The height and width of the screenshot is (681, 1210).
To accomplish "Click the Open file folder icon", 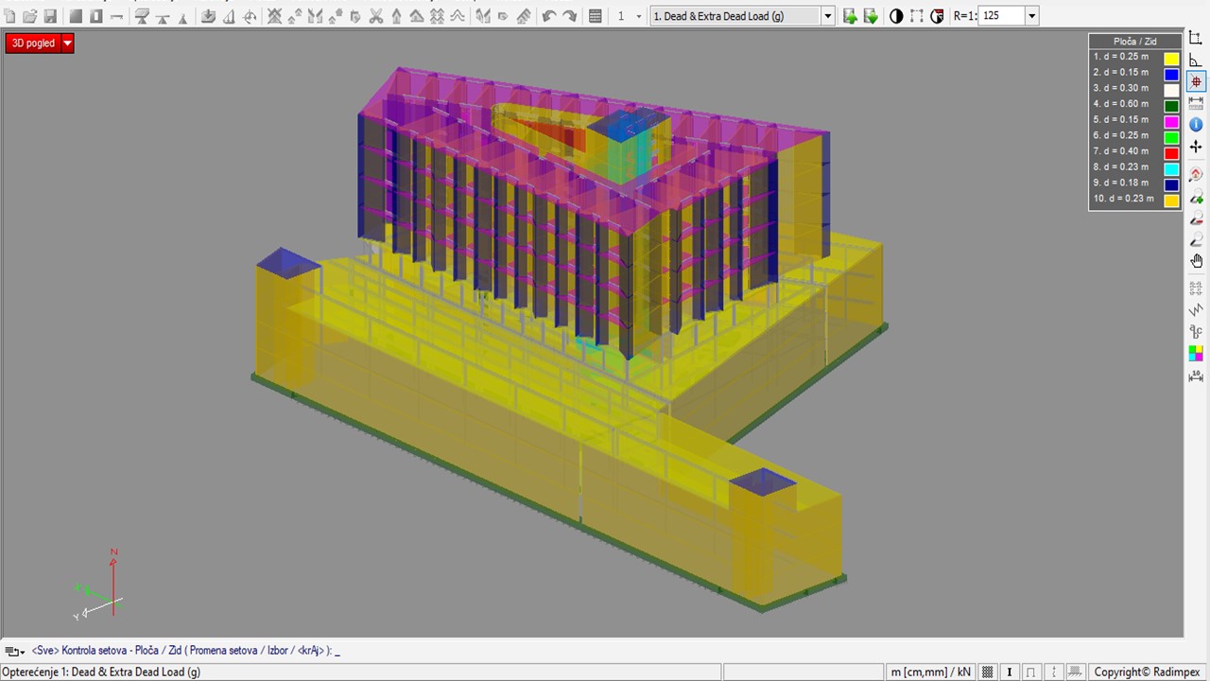I will click(29, 16).
